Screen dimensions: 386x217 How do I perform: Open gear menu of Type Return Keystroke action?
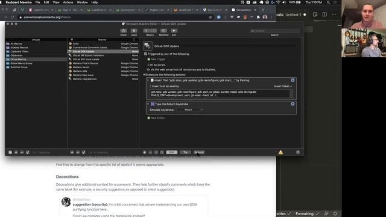pyautogui.click(x=293, y=104)
